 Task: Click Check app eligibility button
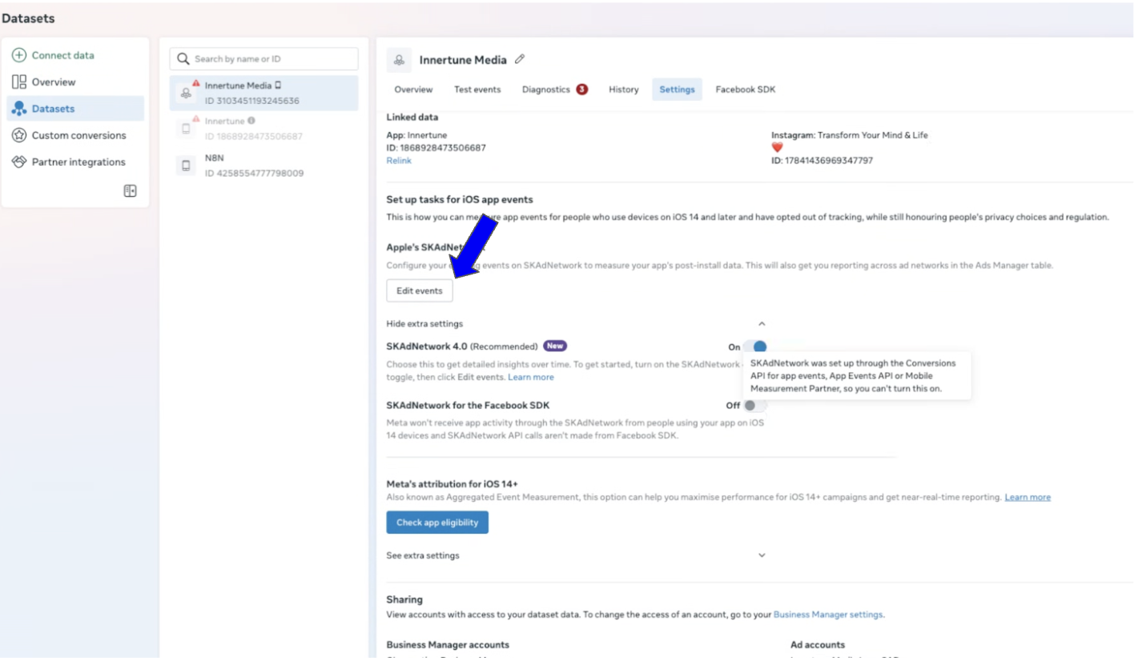coord(436,523)
